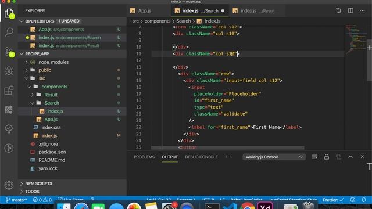372x209 pixels.
Task: Open App.js under components folder
Action: click(x=72, y=120)
